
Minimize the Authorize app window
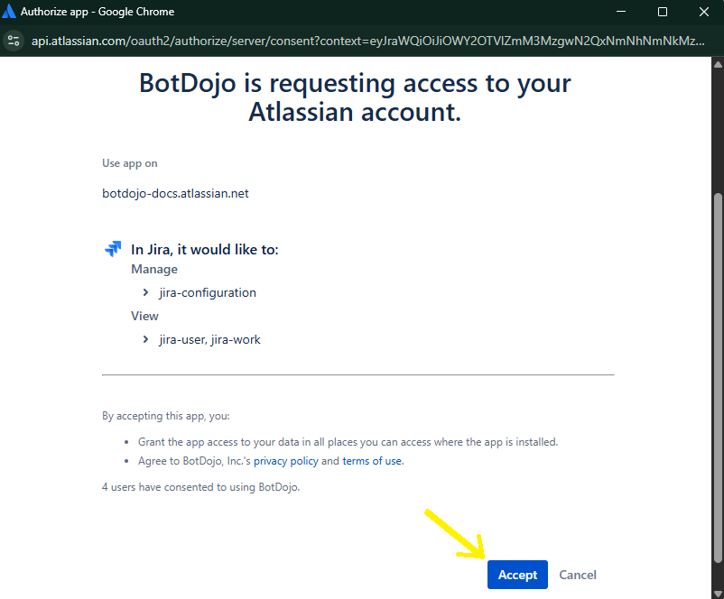[621, 12]
